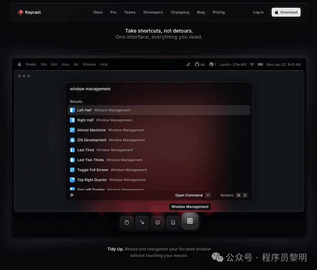Select the clipboard history feature icon
The height and width of the screenshot is (270, 317).
click(127, 222)
